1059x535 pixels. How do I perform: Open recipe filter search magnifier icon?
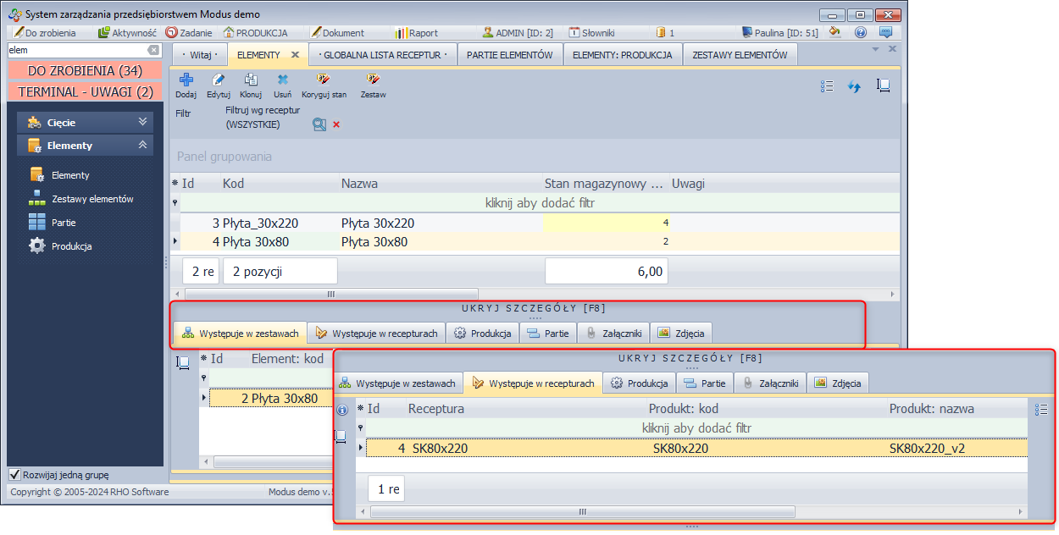(319, 124)
